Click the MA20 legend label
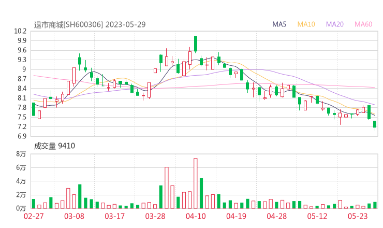The height and width of the screenshot is (228, 383). tap(335, 24)
